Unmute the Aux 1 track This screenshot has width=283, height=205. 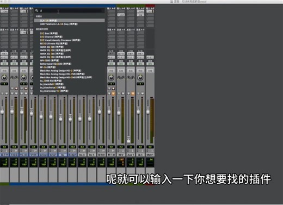pyautogui.click(x=133, y=94)
